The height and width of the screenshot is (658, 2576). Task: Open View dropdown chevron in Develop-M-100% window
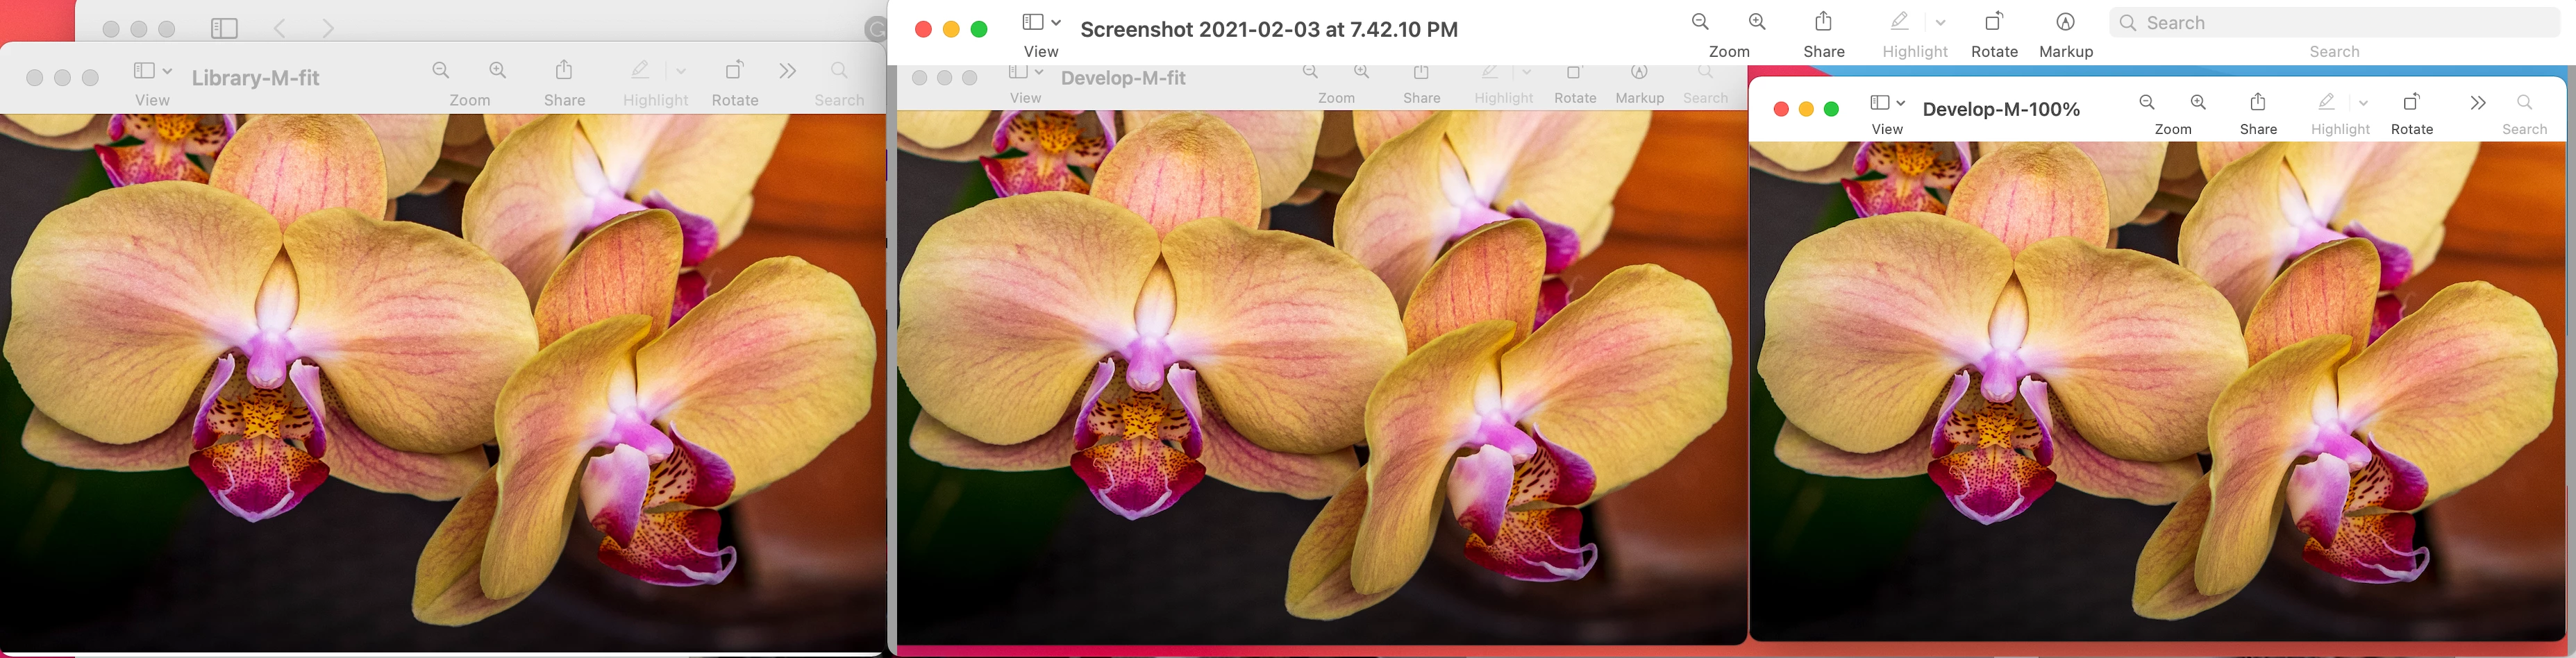tap(1900, 102)
